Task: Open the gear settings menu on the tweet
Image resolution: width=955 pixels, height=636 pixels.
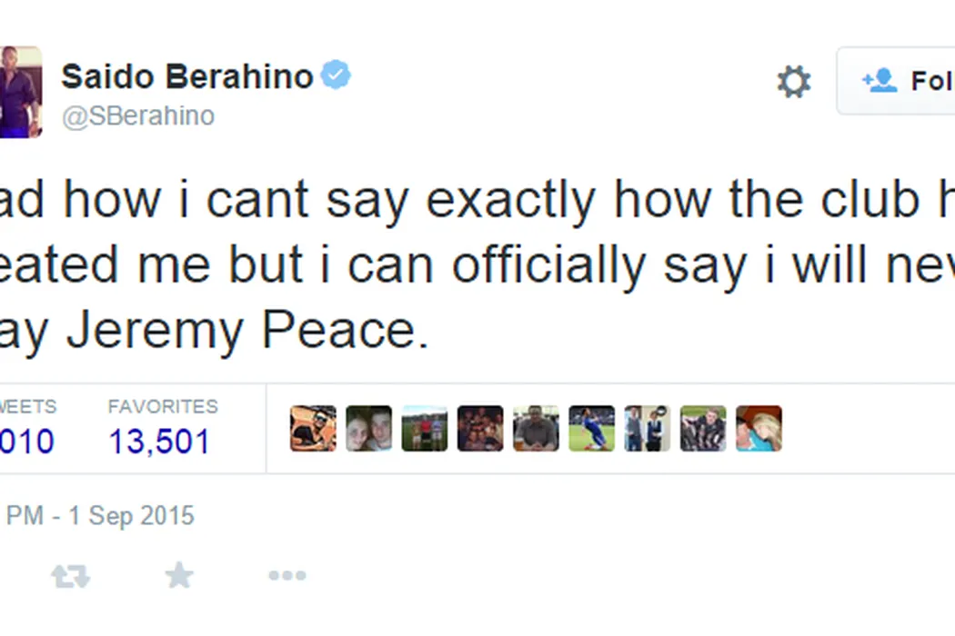Action: 793,82
